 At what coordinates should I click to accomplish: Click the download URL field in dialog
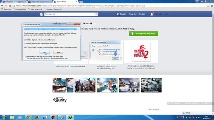[51, 29]
